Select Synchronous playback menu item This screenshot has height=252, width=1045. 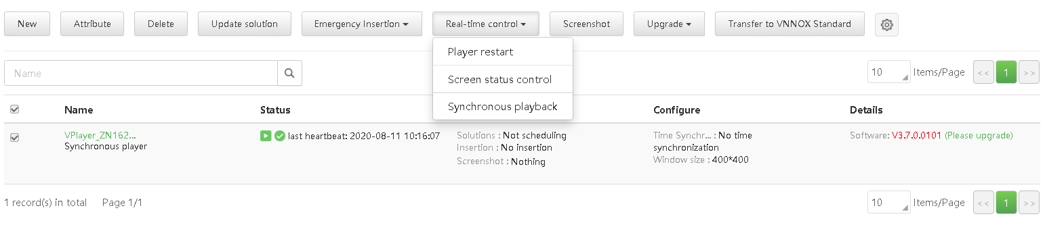coord(503,107)
